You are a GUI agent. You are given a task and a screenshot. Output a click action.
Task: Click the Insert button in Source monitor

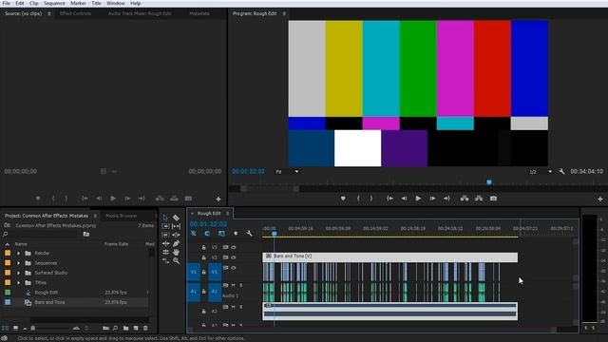pyautogui.click(x=160, y=199)
